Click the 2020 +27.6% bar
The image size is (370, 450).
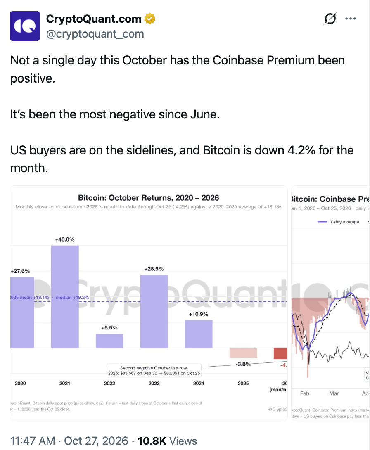coord(22,313)
